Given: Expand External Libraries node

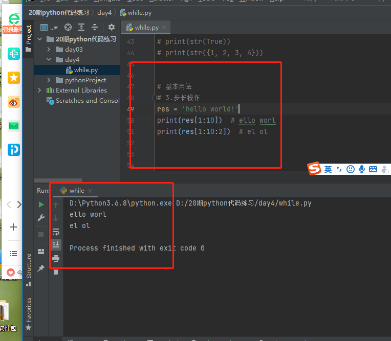Looking at the screenshot, I should pos(39,90).
